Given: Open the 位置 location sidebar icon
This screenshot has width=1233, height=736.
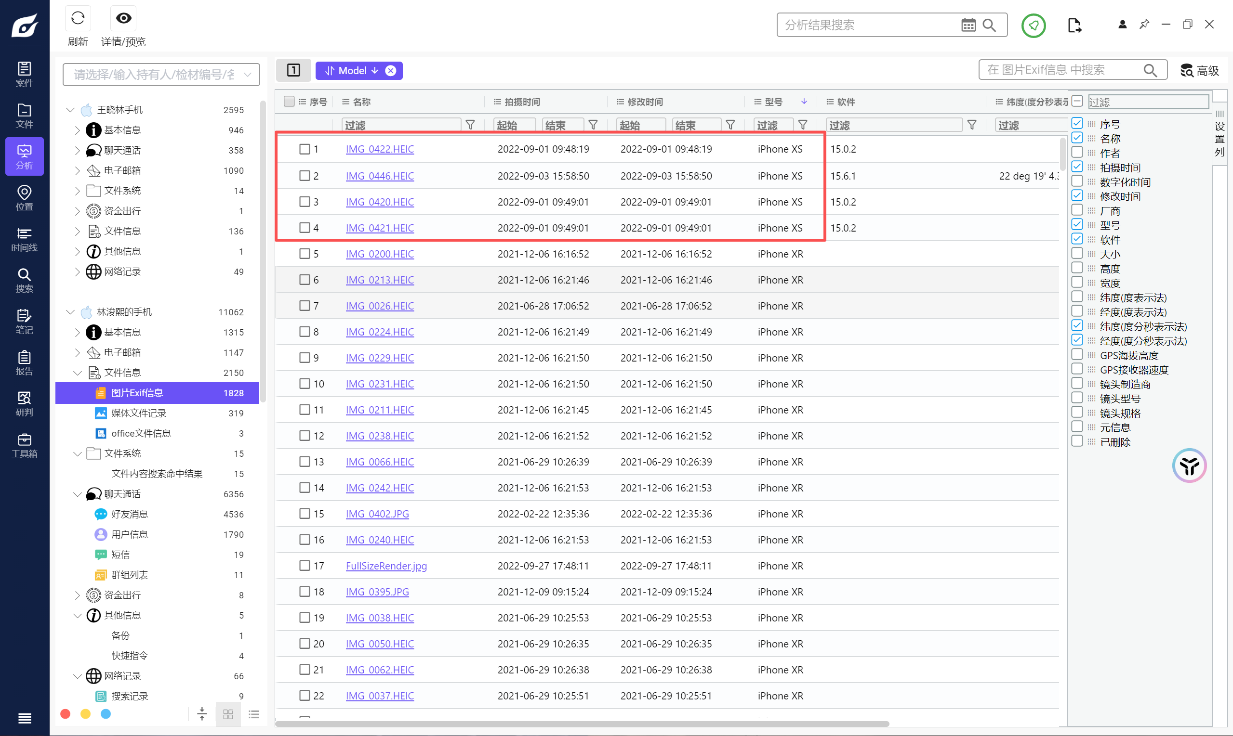Looking at the screenshot, I should coord(24,197).
